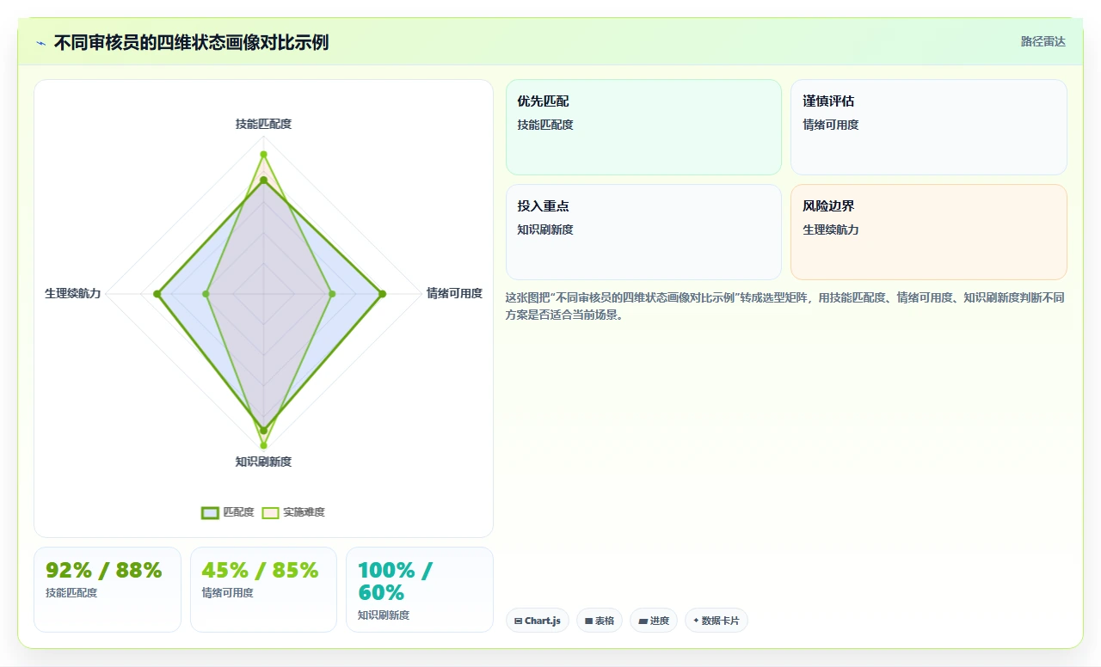Screen dimensions: 1101x667
Task: Click 情绪可用度 caption under 45% / 85%
Action: (x=227, y=593)
